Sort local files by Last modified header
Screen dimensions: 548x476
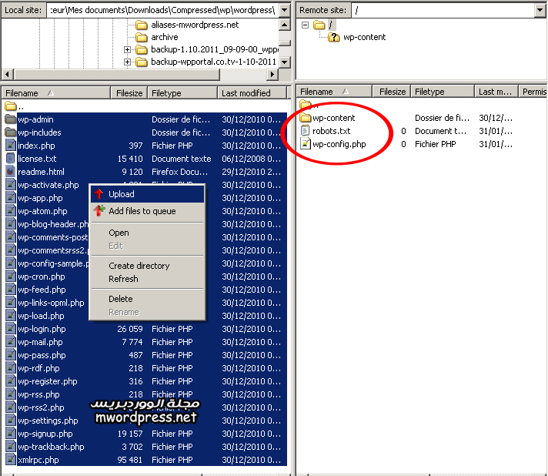(x=252, y=93)
